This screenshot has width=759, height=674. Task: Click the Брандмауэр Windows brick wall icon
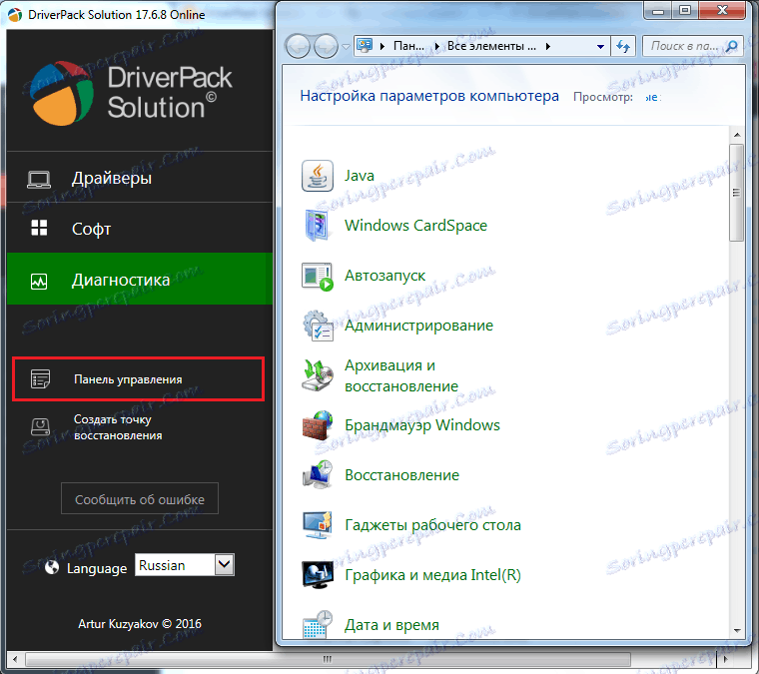(318, 425)
